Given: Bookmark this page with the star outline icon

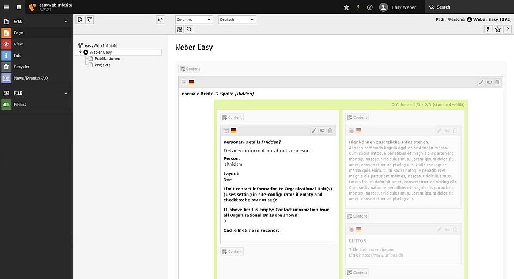Looking at the screenshot, I should tap(497, 29).
